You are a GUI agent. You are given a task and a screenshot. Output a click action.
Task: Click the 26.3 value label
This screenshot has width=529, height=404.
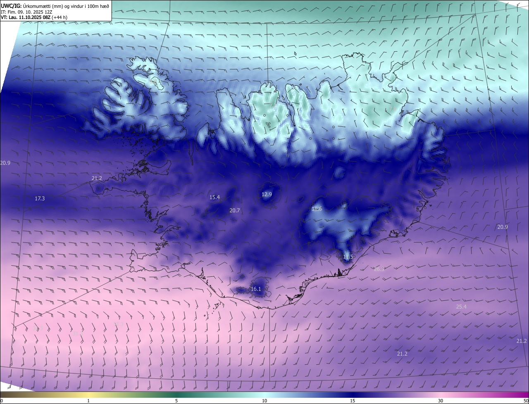(379, 269)
